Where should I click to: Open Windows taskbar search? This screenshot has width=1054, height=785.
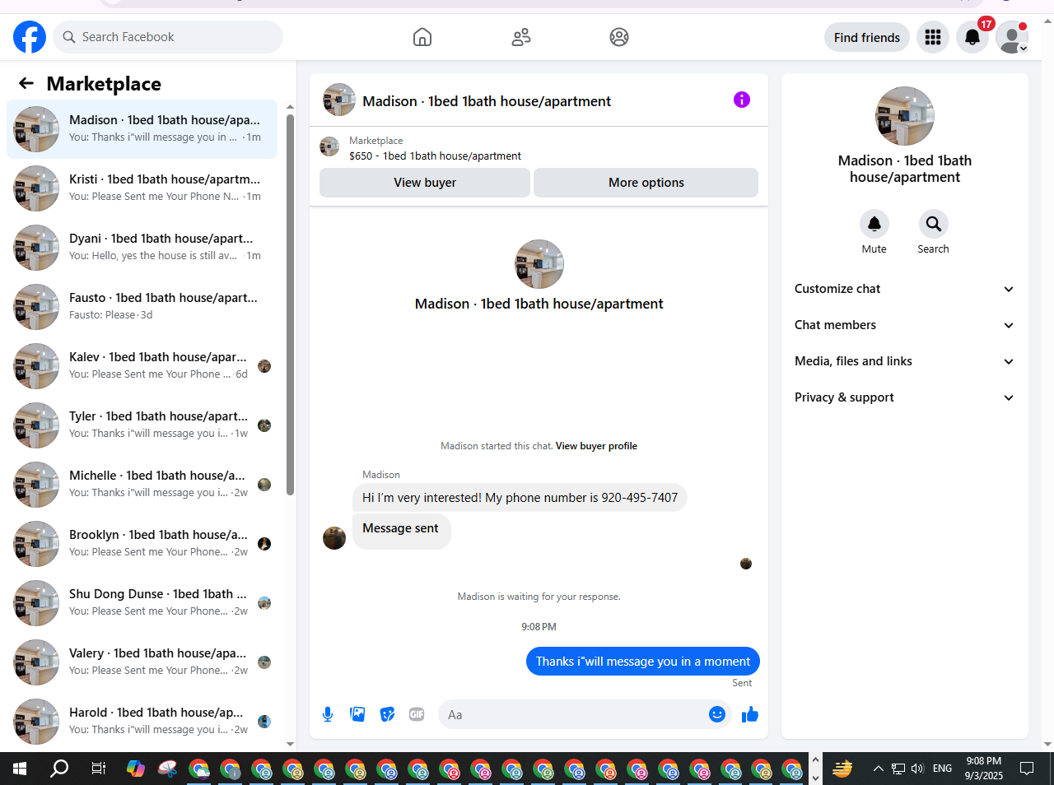click(59, 769)
